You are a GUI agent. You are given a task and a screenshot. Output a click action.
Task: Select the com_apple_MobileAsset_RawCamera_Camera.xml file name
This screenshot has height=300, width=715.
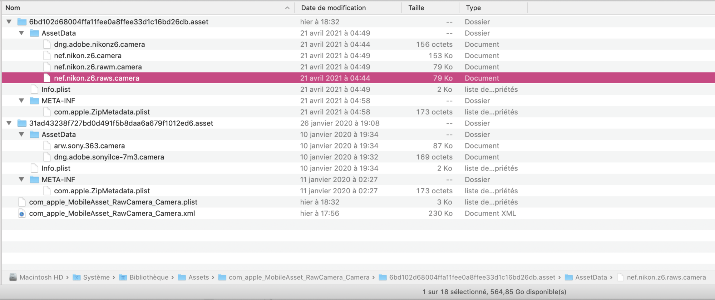pyautogui.click(x=112, y=213)
